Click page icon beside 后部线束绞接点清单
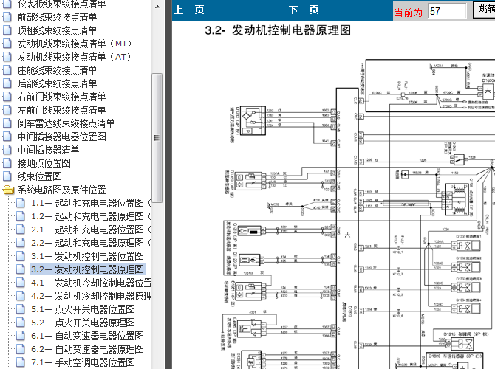 click(7, 83)
